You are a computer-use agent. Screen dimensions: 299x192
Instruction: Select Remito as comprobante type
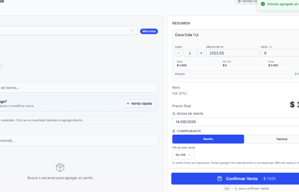(x=208, y=139)
